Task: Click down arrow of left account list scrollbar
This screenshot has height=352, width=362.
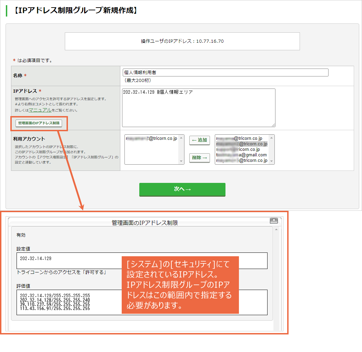Action: click(181, 161)
